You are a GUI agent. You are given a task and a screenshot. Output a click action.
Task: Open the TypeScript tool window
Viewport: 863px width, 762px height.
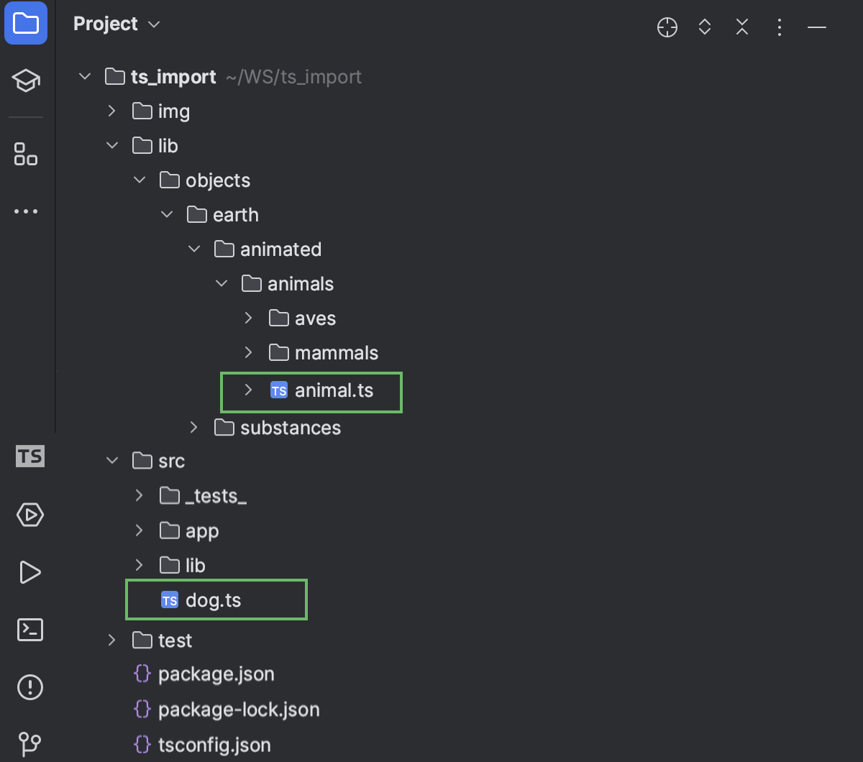(x=29, y=456)
